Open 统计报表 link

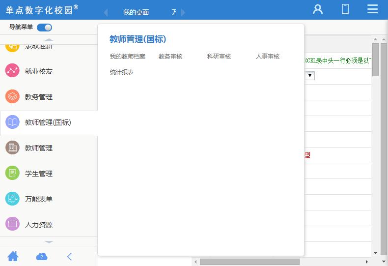tap(122, 72)
